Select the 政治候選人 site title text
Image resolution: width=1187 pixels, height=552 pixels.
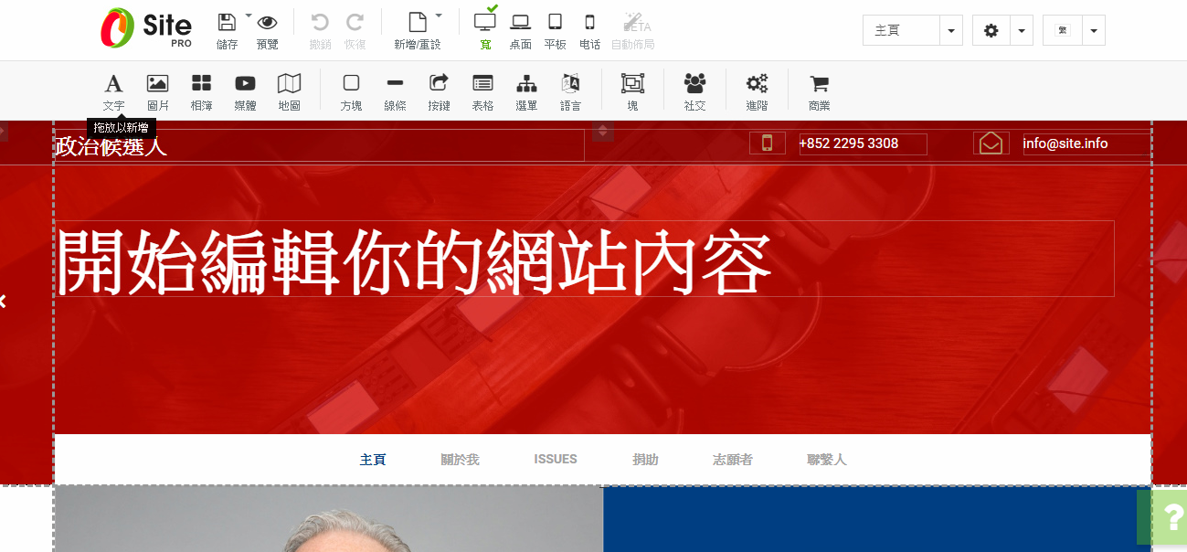[x=111, y=146]
